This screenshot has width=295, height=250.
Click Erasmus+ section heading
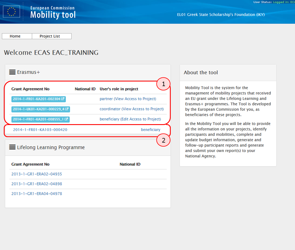click(29, 72)
